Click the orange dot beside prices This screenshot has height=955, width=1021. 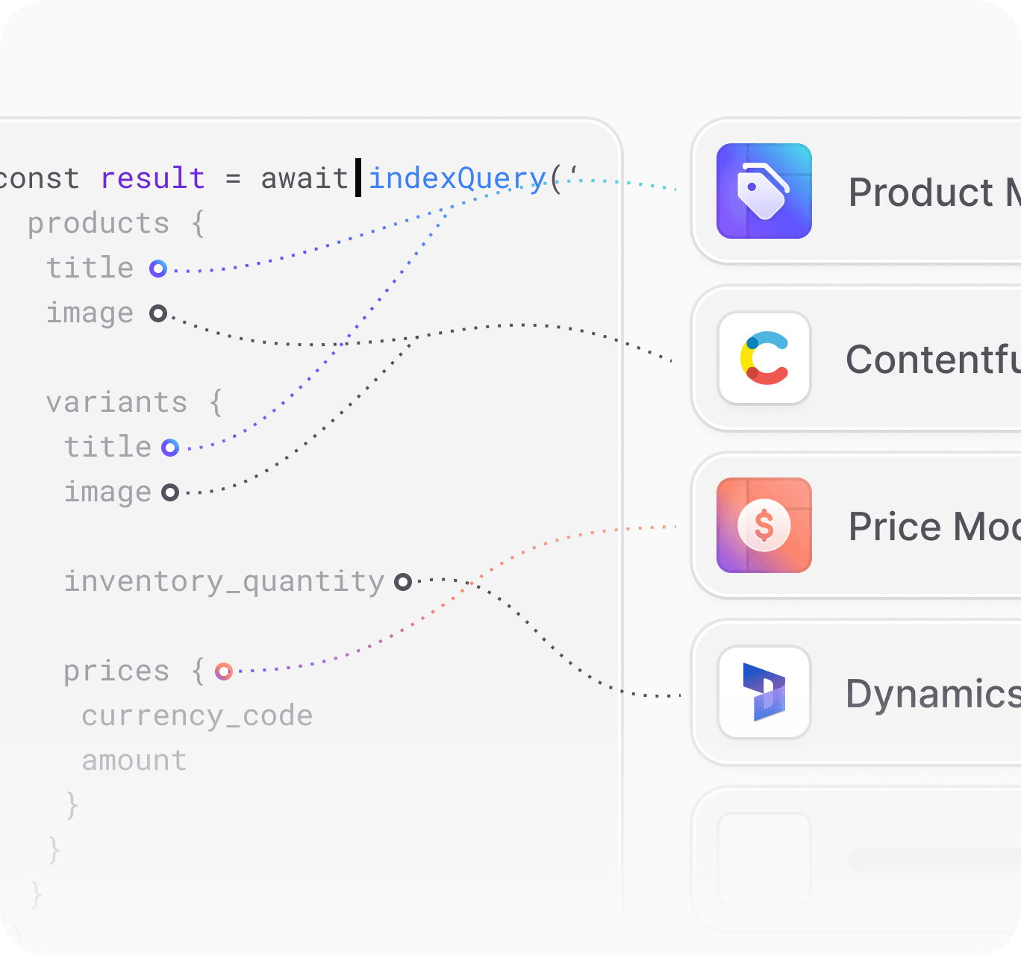point(224,671)
